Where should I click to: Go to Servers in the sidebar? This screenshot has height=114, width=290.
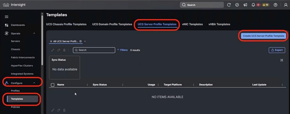tap(15, 41)
